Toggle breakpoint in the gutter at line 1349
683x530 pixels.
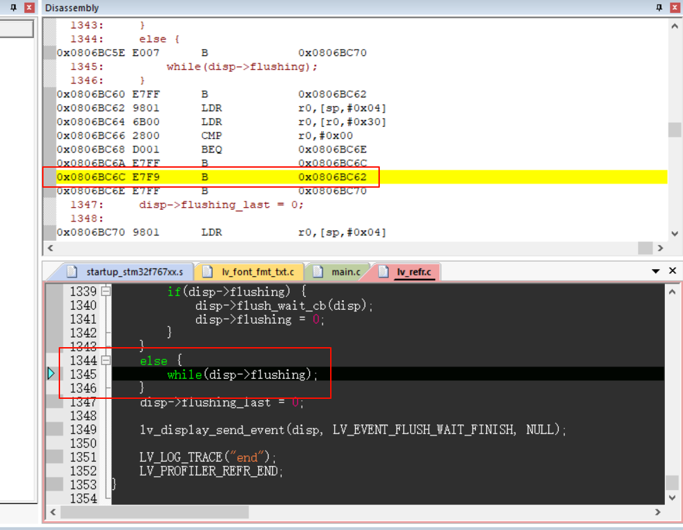[x=55, y=429]
